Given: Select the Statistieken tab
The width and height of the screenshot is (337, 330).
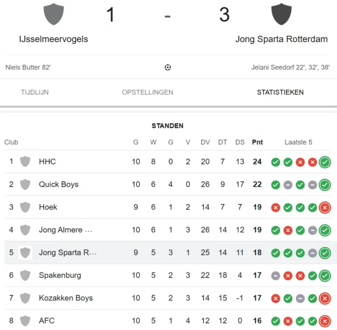Looking at the screenshot, I should pos(280,92).
